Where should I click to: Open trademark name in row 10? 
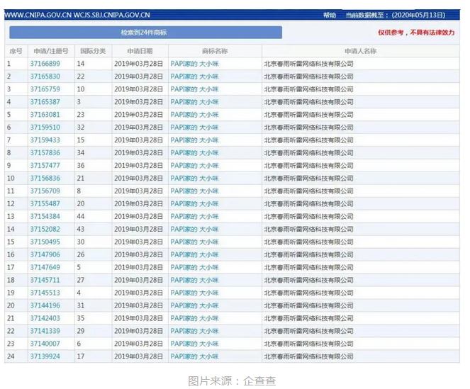coord(194,179)
